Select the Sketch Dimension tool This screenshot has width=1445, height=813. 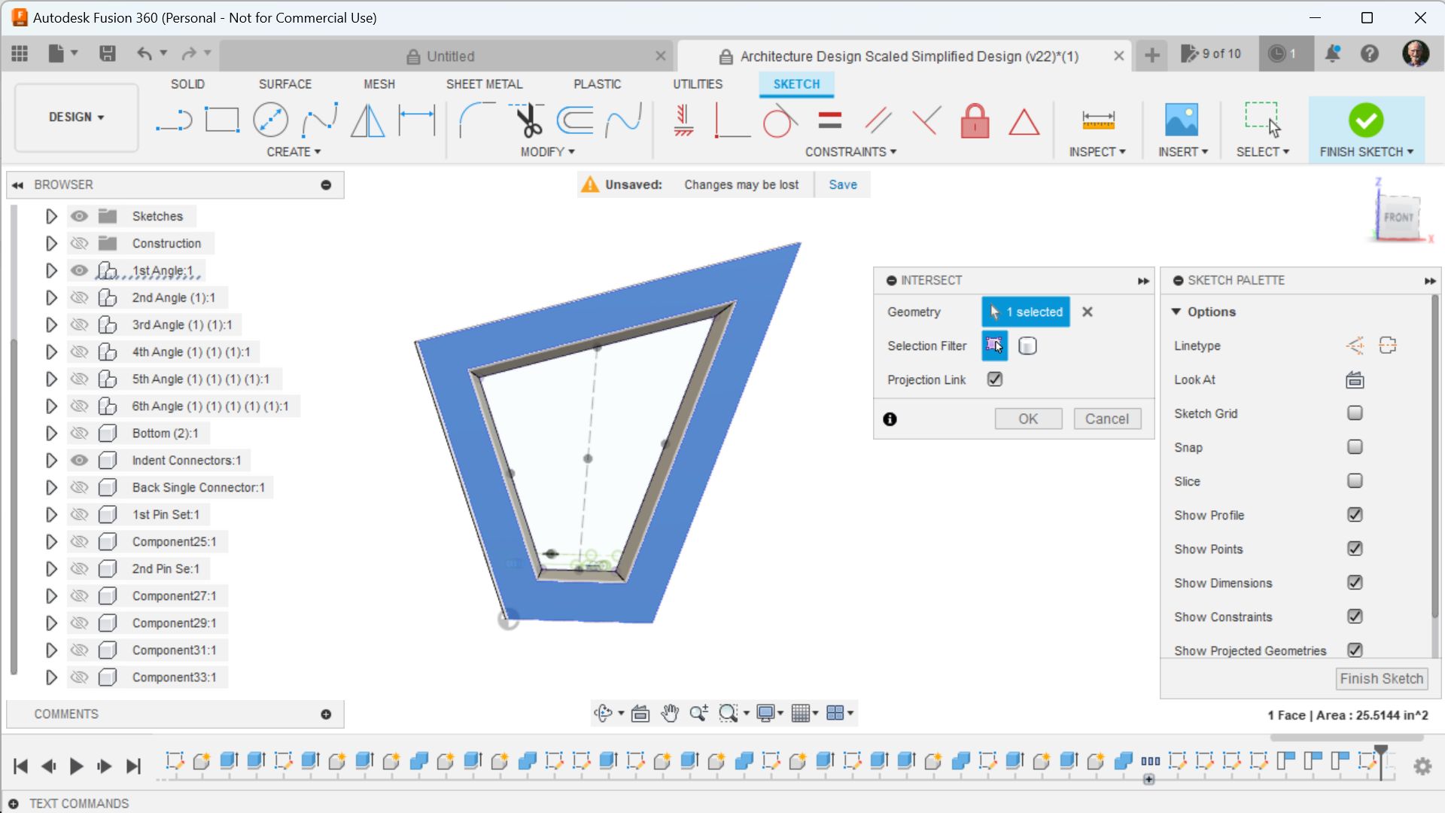coord(416,120)
